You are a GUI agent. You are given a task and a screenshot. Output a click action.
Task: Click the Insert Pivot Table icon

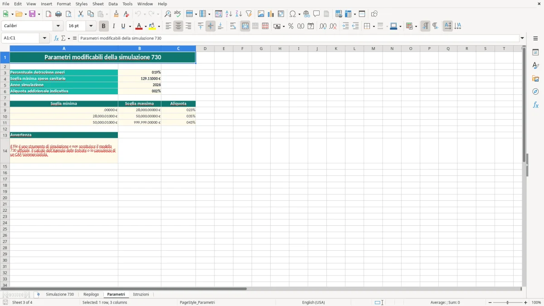(281, 14)
